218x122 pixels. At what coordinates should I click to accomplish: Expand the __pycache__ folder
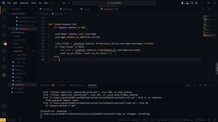point(21,55)
